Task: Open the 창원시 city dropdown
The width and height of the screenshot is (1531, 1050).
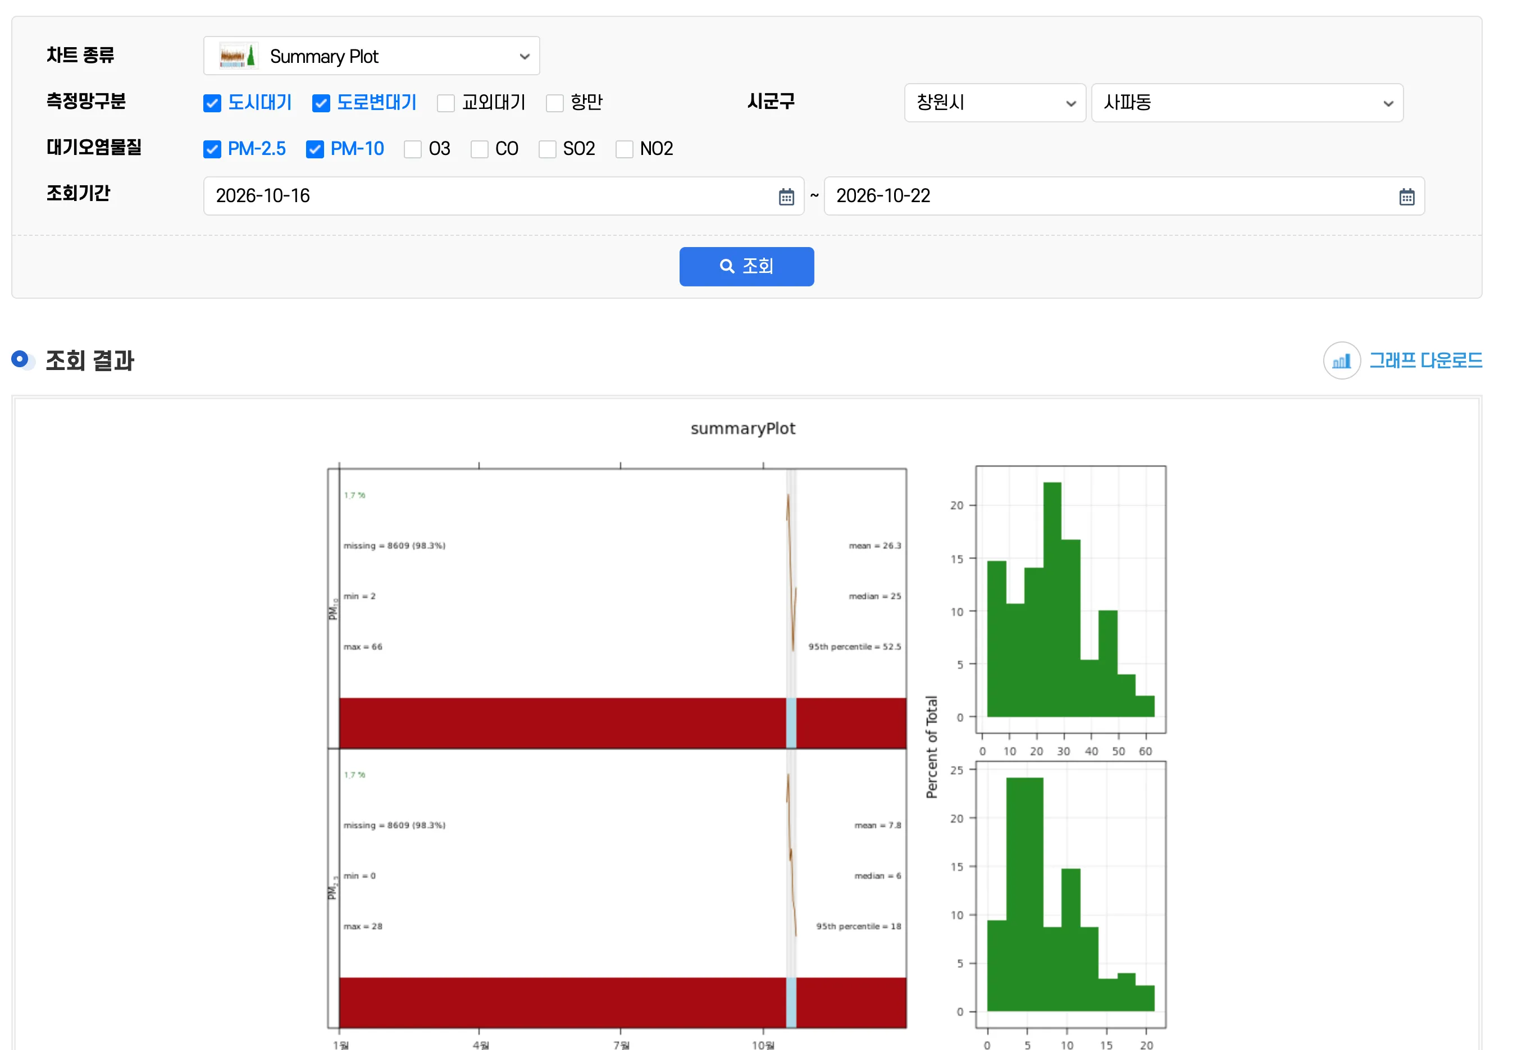Action: [x=995, y=103]
